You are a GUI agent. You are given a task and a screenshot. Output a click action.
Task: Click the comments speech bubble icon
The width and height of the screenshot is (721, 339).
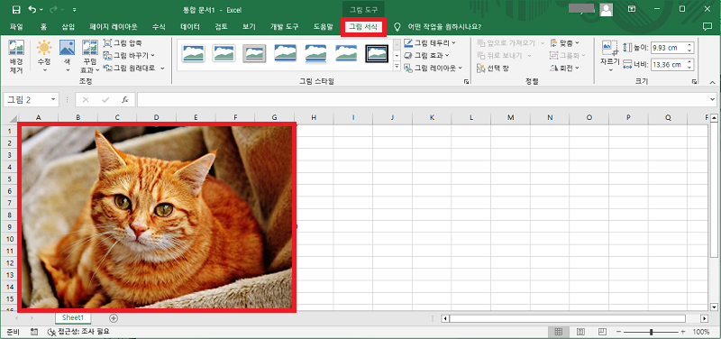tap(707, 27)
